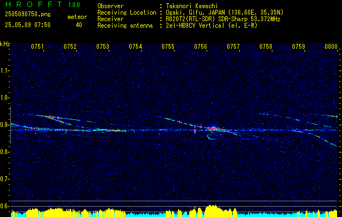Click the meteor label
Image resolution: width=342 pixels, height=217 pixels.
click(x=77, y=17)
